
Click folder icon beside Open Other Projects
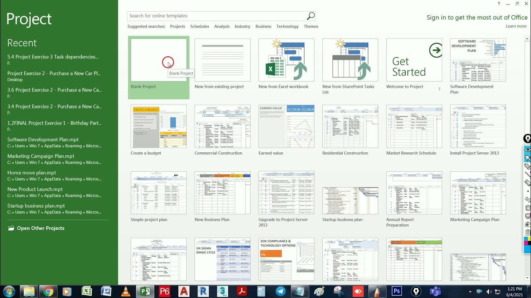pos(11,228)
